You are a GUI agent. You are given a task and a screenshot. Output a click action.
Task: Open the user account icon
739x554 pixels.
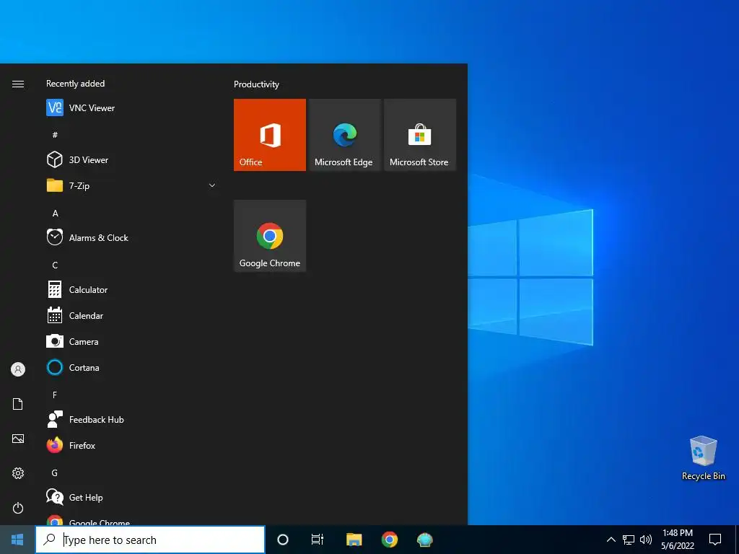[x=18, y=369]
